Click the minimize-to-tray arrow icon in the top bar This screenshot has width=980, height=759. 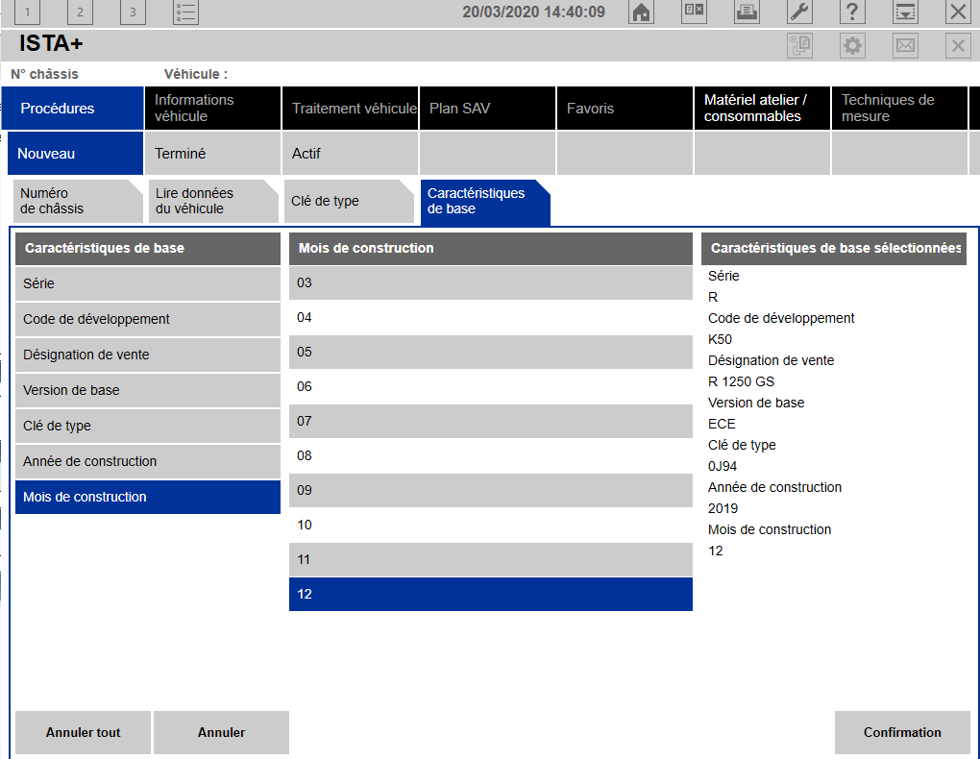point(905,12)
